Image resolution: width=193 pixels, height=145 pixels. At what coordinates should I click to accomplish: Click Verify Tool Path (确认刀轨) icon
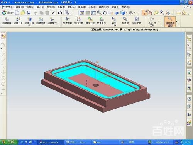(x=90, y=20)
